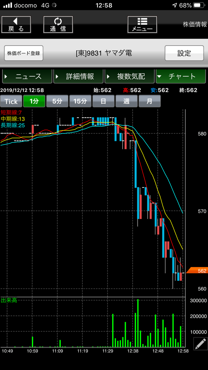Tap the 2019/12/12 12:58 timestamp
208x370 pixels.
22,90
